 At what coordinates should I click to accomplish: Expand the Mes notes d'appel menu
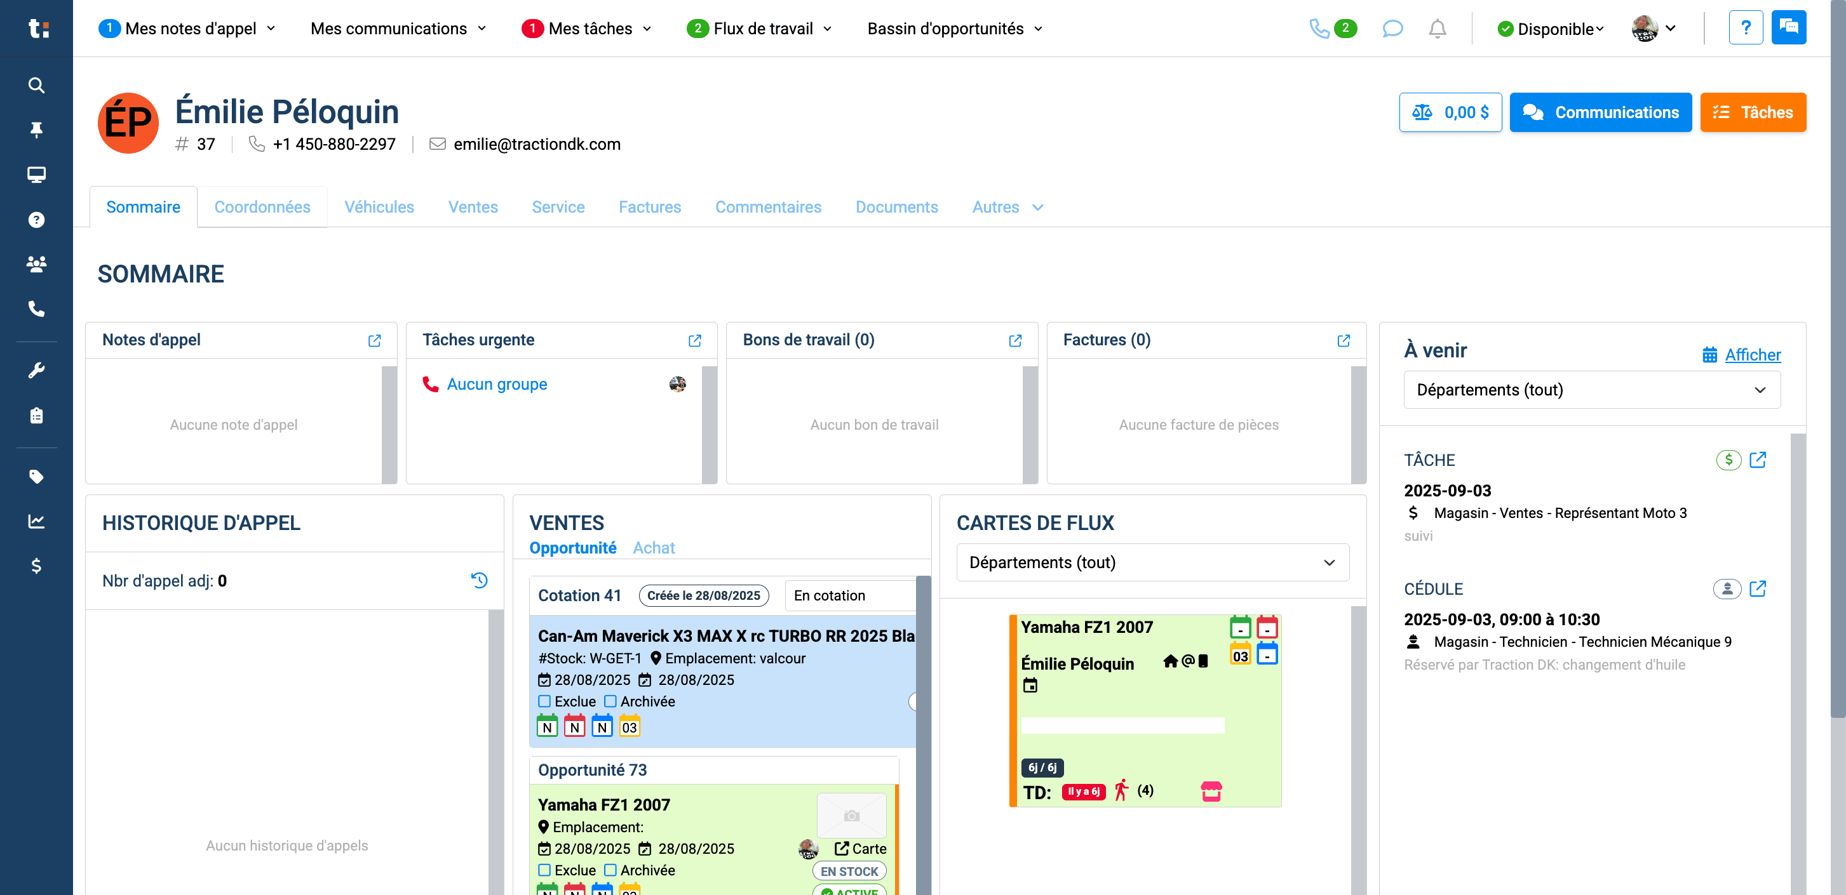coord(188,29)
